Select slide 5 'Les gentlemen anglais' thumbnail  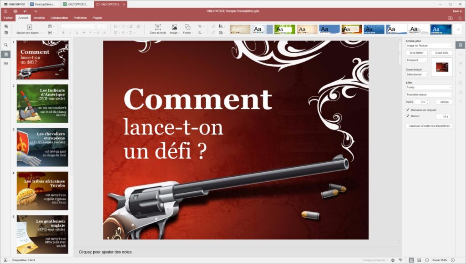[x=42, y=234]
